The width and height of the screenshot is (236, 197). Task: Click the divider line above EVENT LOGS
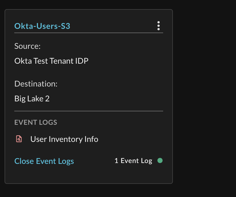click(89, 111)
